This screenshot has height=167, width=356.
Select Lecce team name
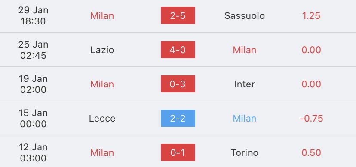(x=102, y=119)
